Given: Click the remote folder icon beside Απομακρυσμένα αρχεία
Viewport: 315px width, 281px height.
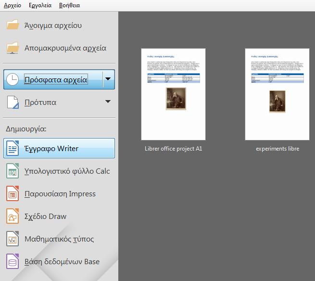Looking at the screenshot, I should click(x=13, y=48).
